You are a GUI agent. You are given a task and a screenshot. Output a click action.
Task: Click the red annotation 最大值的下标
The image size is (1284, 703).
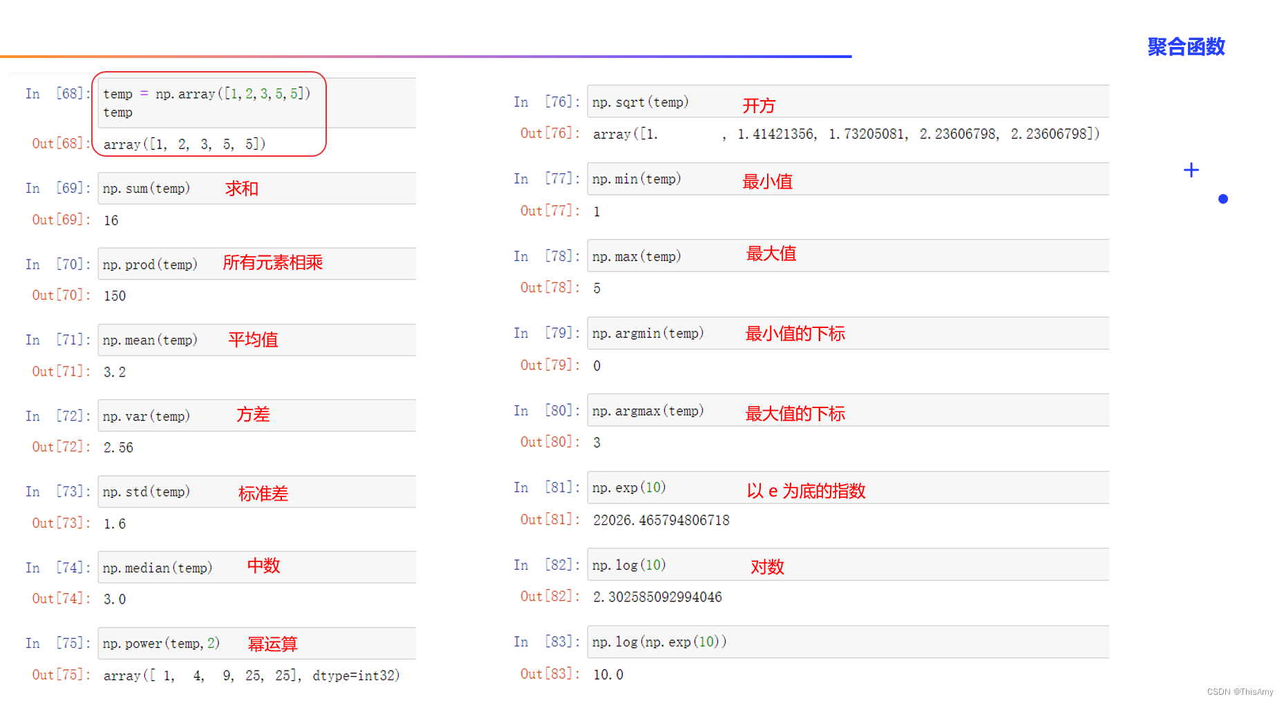point(795,414)
